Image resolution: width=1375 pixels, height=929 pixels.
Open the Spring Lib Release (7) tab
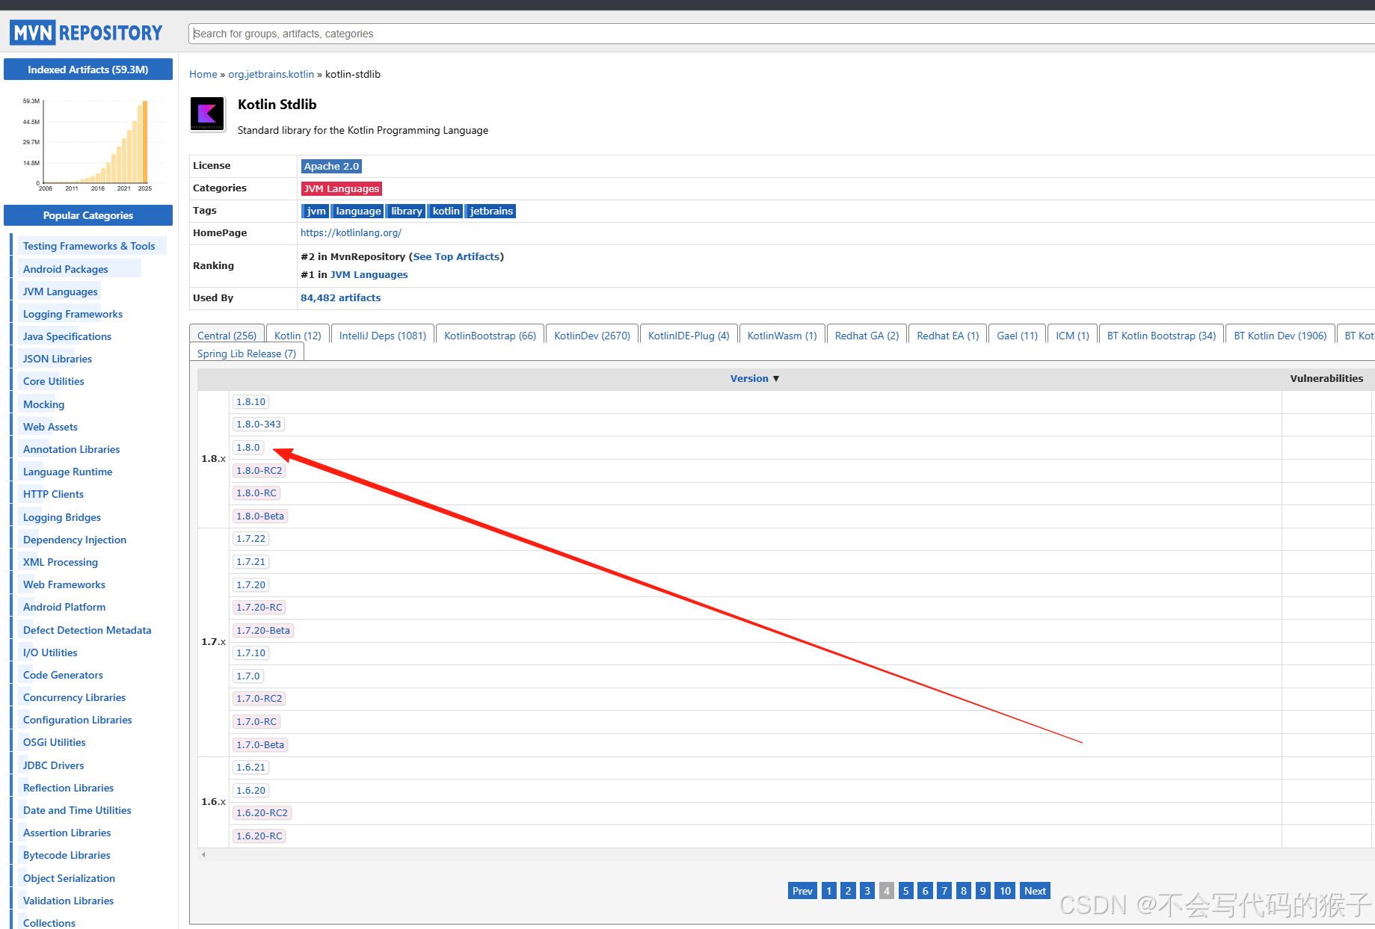pos(247,354)
